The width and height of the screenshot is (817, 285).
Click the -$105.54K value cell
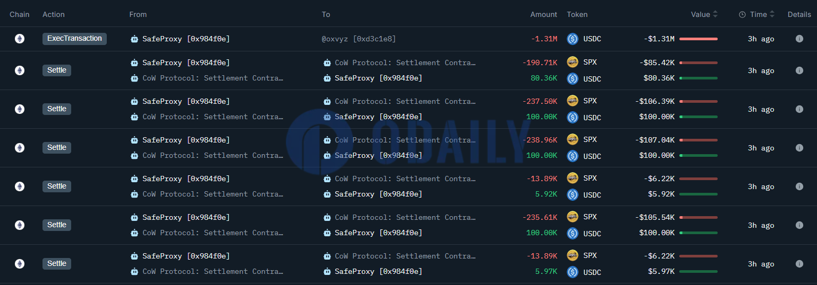pos(654,217)
